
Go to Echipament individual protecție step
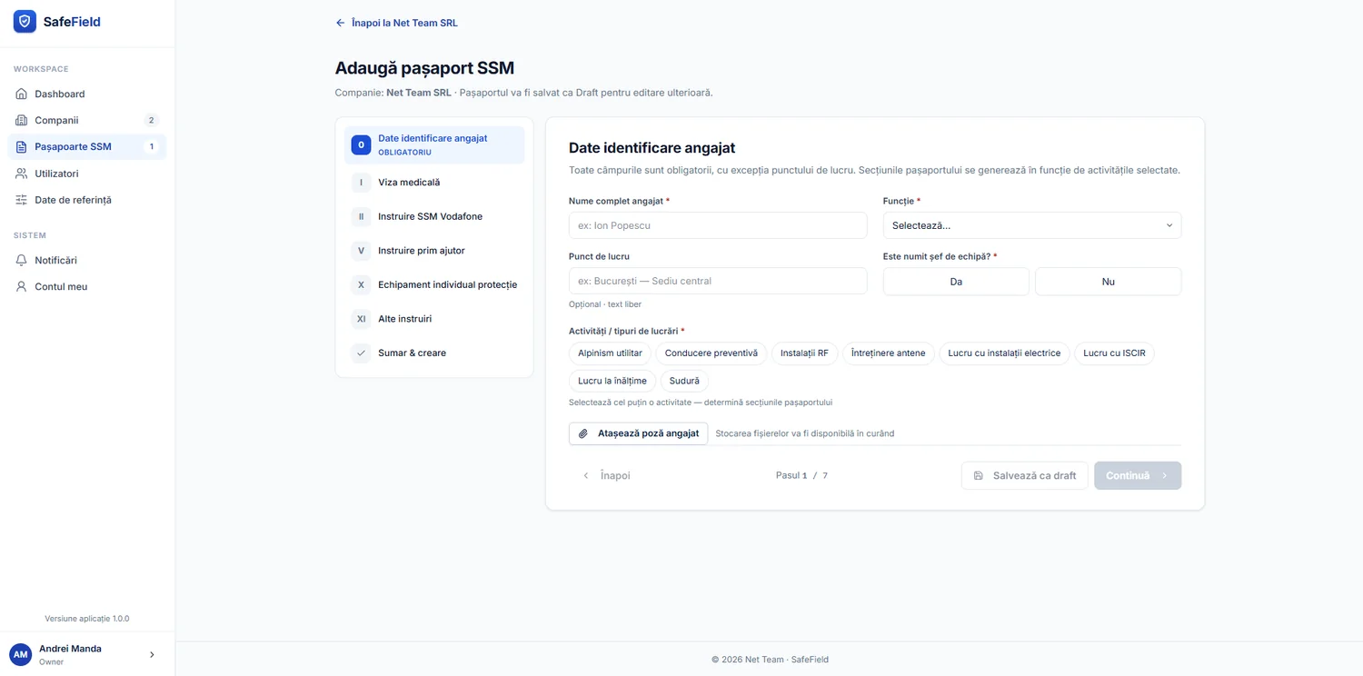[434, 284]
